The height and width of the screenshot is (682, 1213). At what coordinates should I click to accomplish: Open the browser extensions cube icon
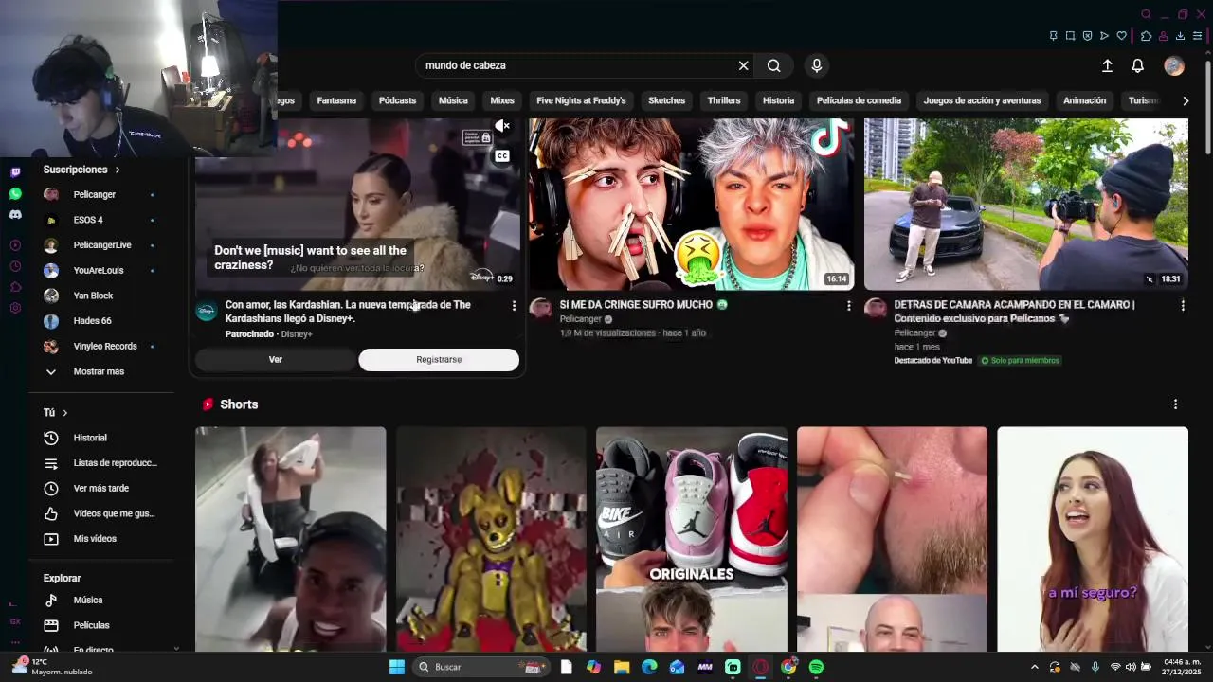tap(1146, 36)
